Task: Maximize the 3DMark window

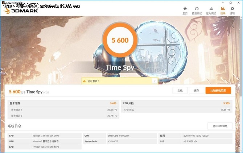Action: click(231, 3)
